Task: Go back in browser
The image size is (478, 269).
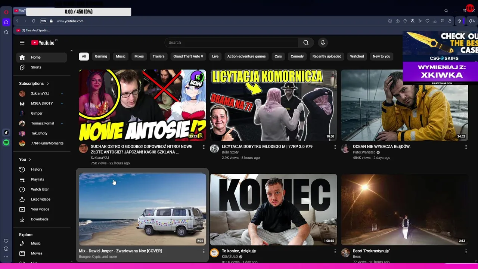Action: (17, 21)
